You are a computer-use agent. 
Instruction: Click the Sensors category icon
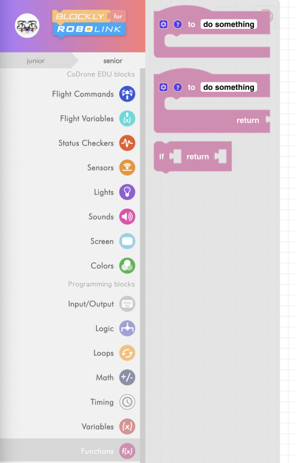click(x=127, y=168)
